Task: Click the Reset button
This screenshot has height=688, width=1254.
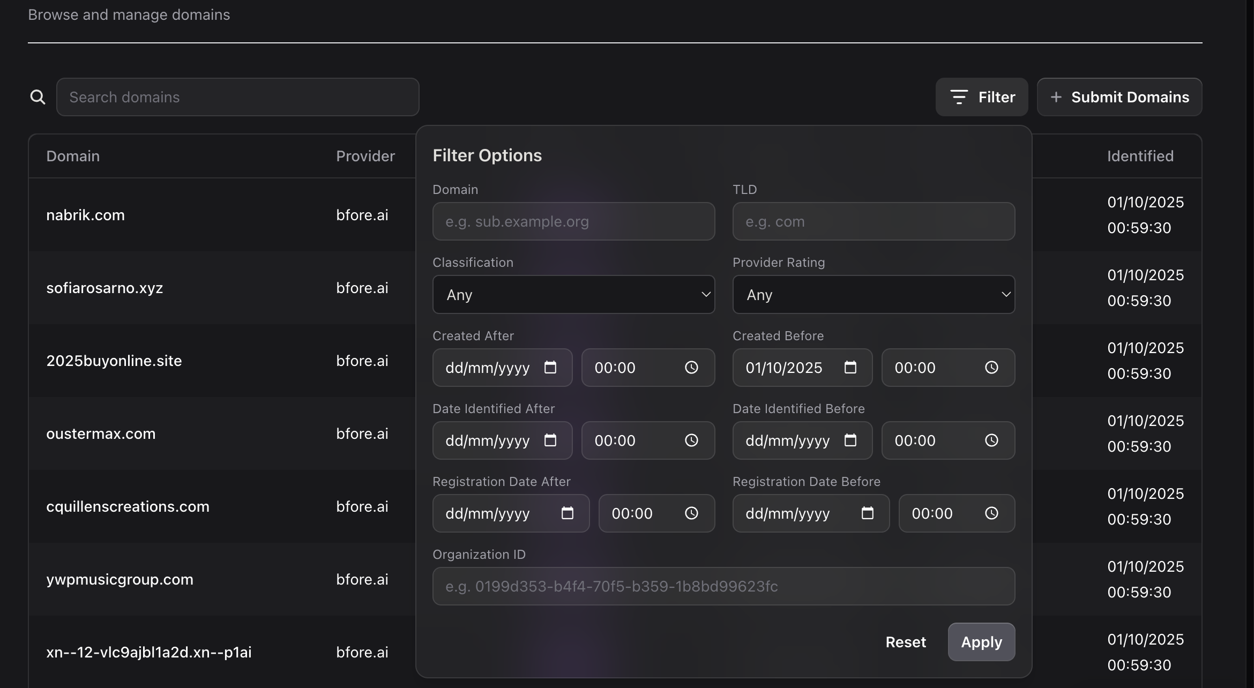Action: click(x=906, y=642)
